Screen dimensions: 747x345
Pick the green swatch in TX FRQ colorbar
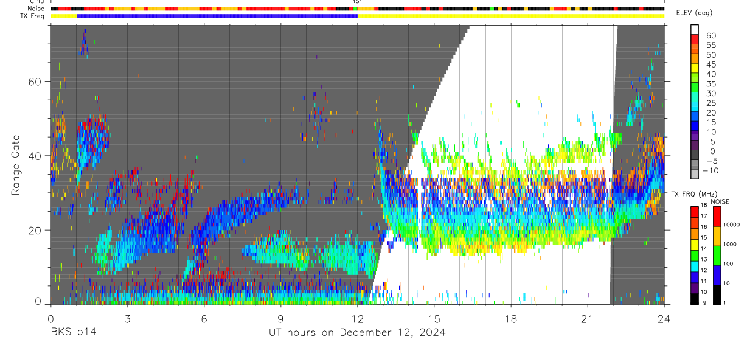[695, 254]
